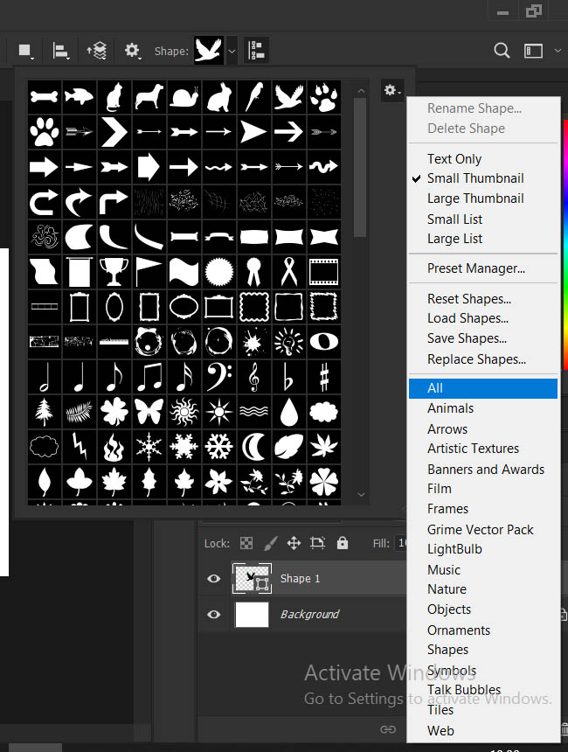This screenshot has width=568, height=752.
Task: Choose the rabbit shape
Action: pyautogui.click(x=219, y=97)
